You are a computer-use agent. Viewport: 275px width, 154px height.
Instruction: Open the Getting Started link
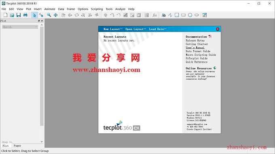tap(197, 44)
